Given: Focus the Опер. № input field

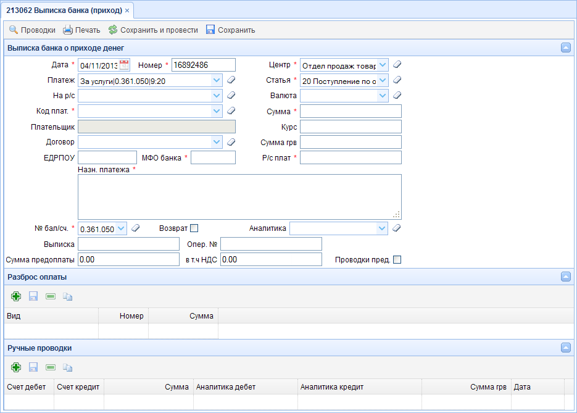Looking at the screenshot, I should pyautogui.click(x=271, y=244).
